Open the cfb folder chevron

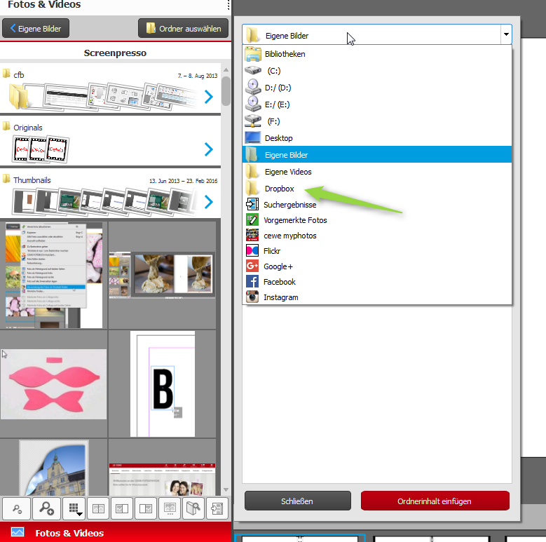click(209, 97)
